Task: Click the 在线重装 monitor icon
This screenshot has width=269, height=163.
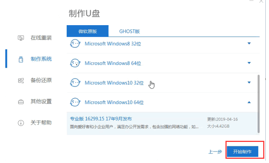Action: coord(21,38)
